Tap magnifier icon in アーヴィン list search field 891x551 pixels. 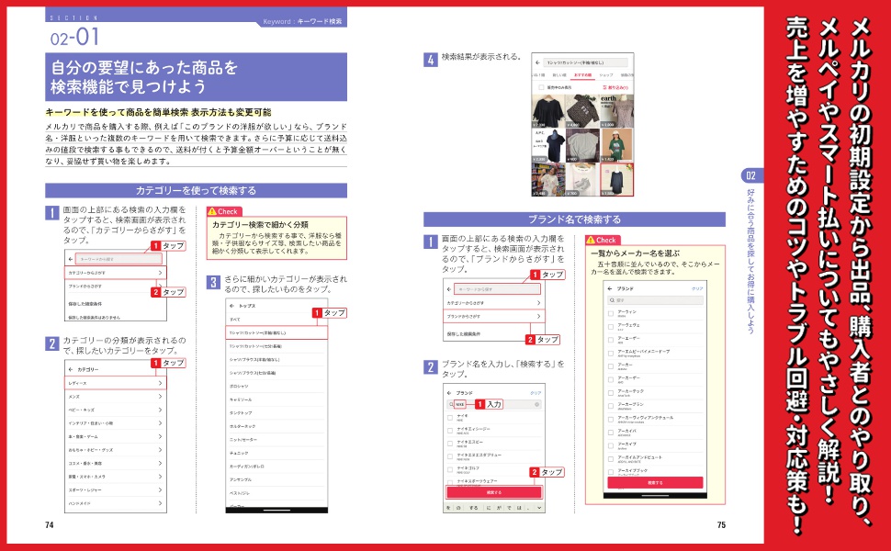612,300
